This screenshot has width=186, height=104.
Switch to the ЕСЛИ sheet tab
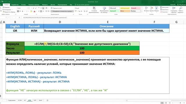point(20,100)
